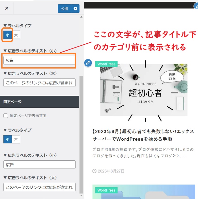Click the panel's vertical scrollbar thumb
Screen dimensions: 198x199
(x=81, y=135)
